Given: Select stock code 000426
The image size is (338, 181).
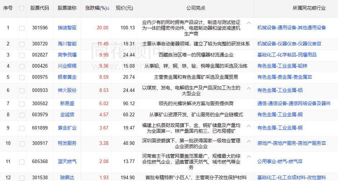Looking at the screenshot, I should point(40,66).
